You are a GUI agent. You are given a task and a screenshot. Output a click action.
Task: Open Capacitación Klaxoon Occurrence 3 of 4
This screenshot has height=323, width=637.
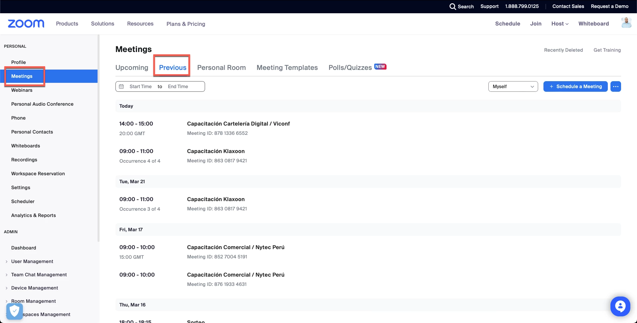click(x=216, y=199)
